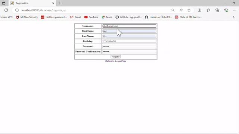Follow the Return to Login Page link
This screenshot has height=134, width=239.
tap(116, 61)
